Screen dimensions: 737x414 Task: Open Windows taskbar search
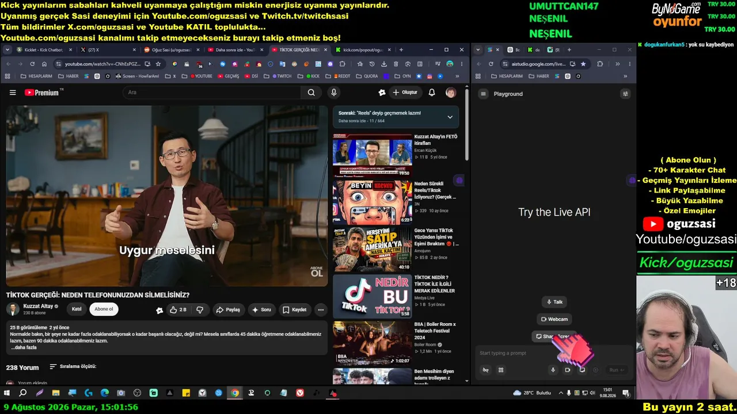(23, 393)
